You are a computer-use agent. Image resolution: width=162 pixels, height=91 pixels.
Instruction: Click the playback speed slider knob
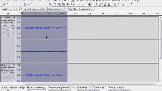click(123, 5)
